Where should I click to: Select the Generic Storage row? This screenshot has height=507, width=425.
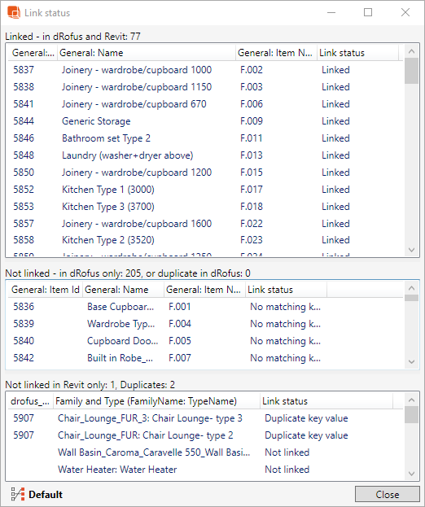tap(206, 121)
